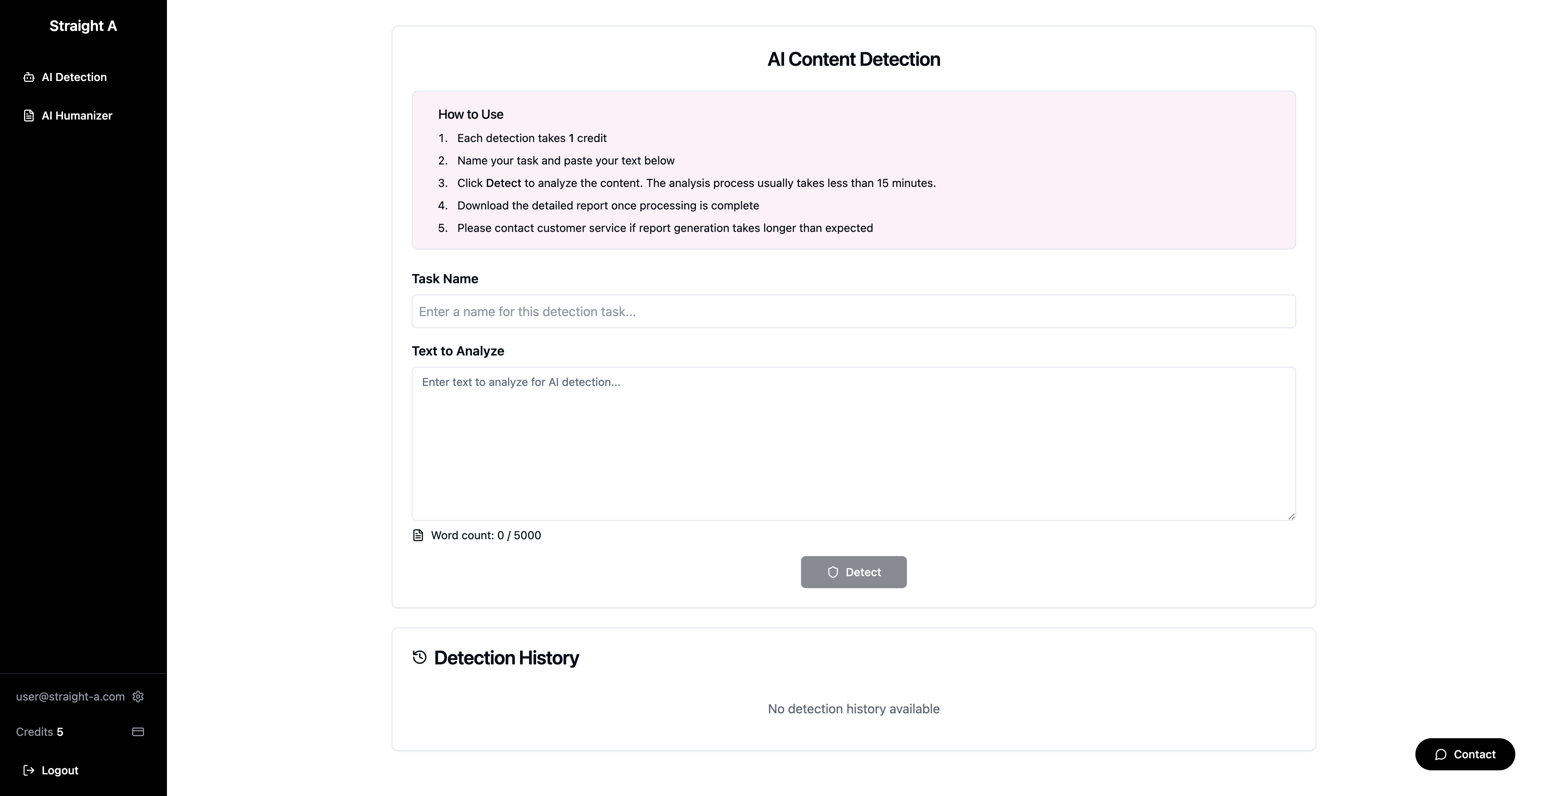Click the Logout arrow icon
Screen dimensions: 1541x796
click(x=29, y=770)
